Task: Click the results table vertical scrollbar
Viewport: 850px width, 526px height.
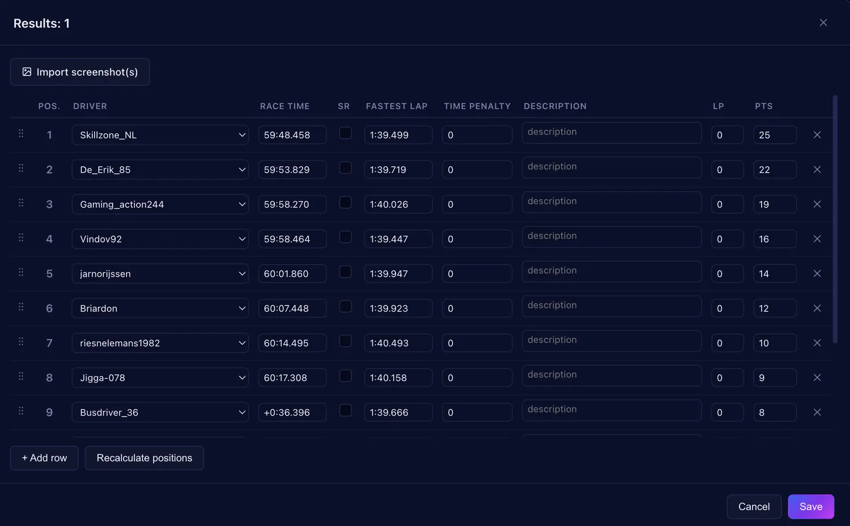Action: pyautogui.click(x=835, y=219)
